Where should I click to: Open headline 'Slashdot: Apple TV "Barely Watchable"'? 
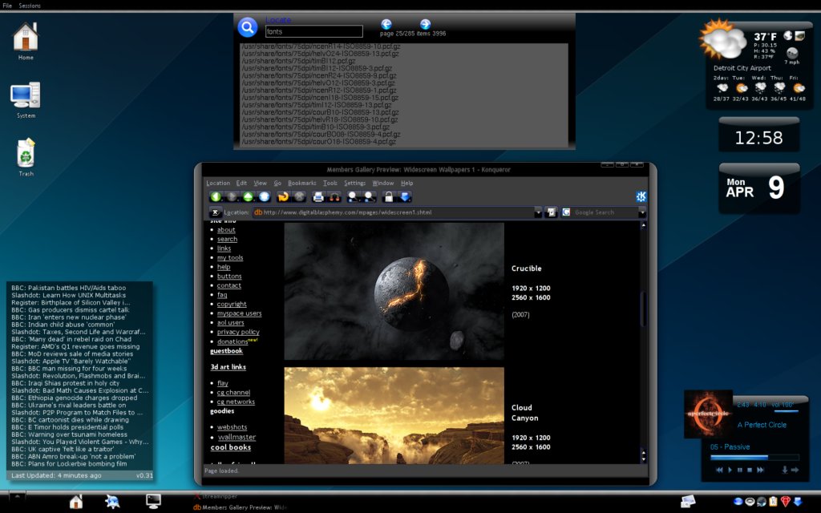pyautogui.click(x=71, y=362)
